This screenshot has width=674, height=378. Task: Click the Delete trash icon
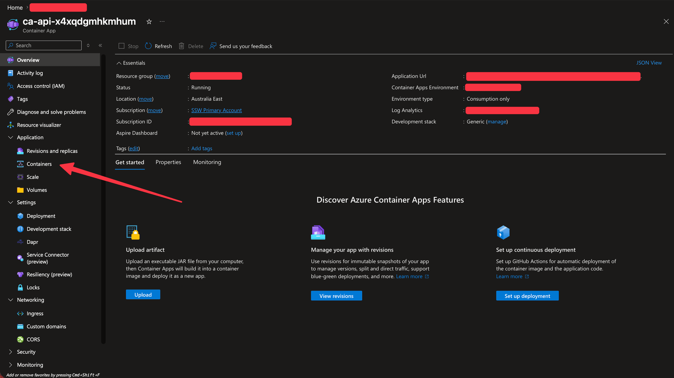click(181, 46)
